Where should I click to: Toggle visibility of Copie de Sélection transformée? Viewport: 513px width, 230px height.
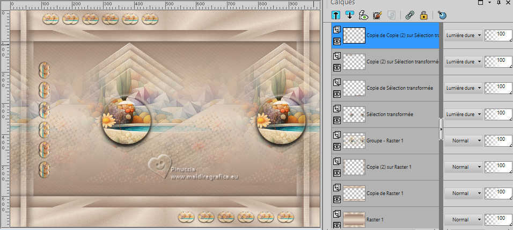point(337,94)
